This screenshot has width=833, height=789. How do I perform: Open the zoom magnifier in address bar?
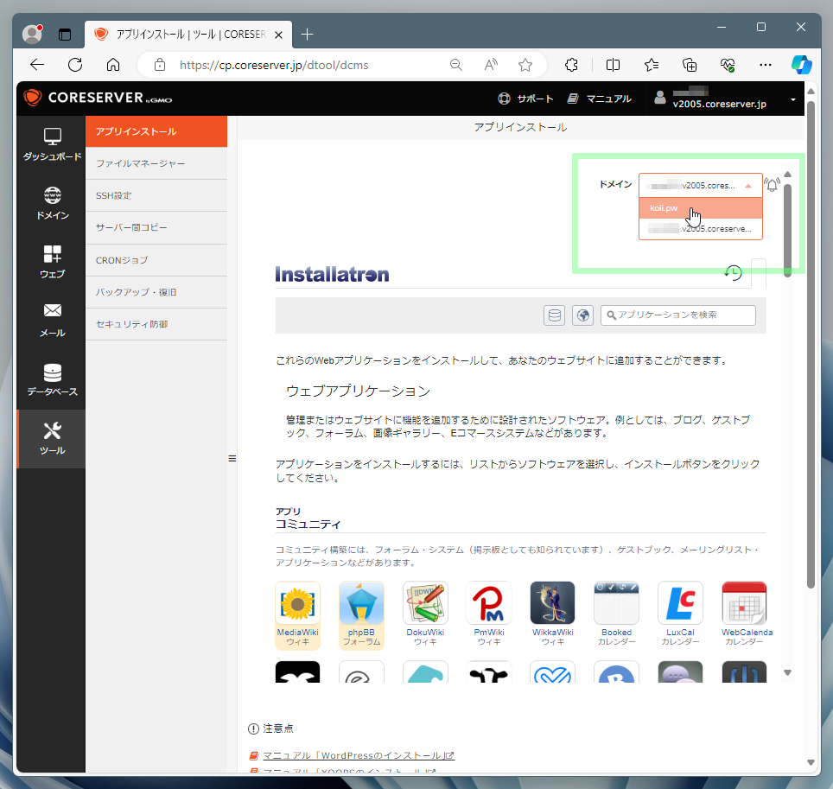click(x=455, y=65)
